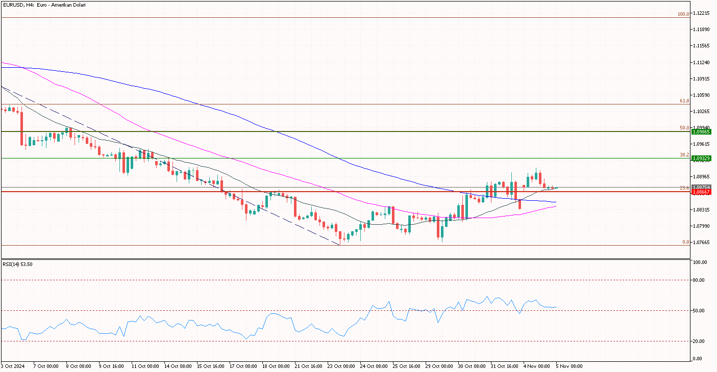717x372 pixels.
Task: Select the 1.08667 red price tag
Action: point(702,192)
